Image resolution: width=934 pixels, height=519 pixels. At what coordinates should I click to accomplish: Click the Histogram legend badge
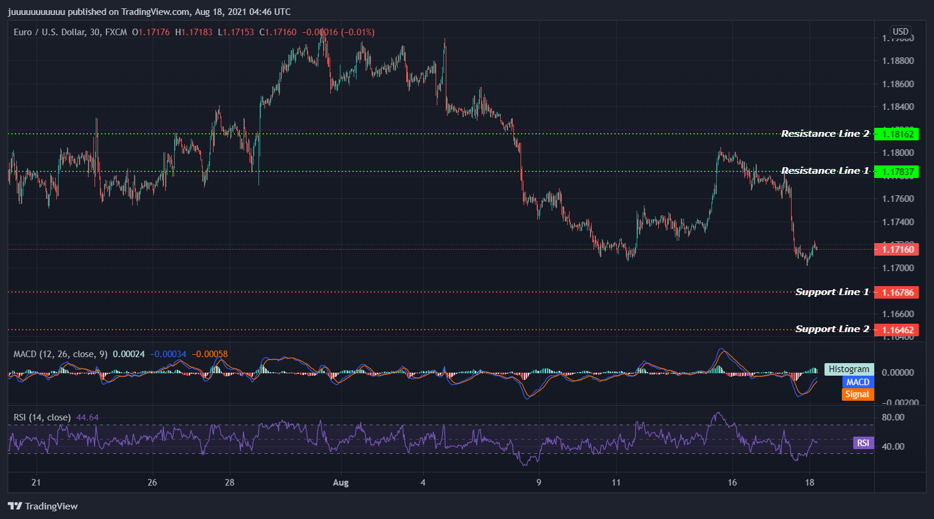point(848,368)
